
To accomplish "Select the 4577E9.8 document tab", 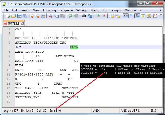I will [13, 23].
